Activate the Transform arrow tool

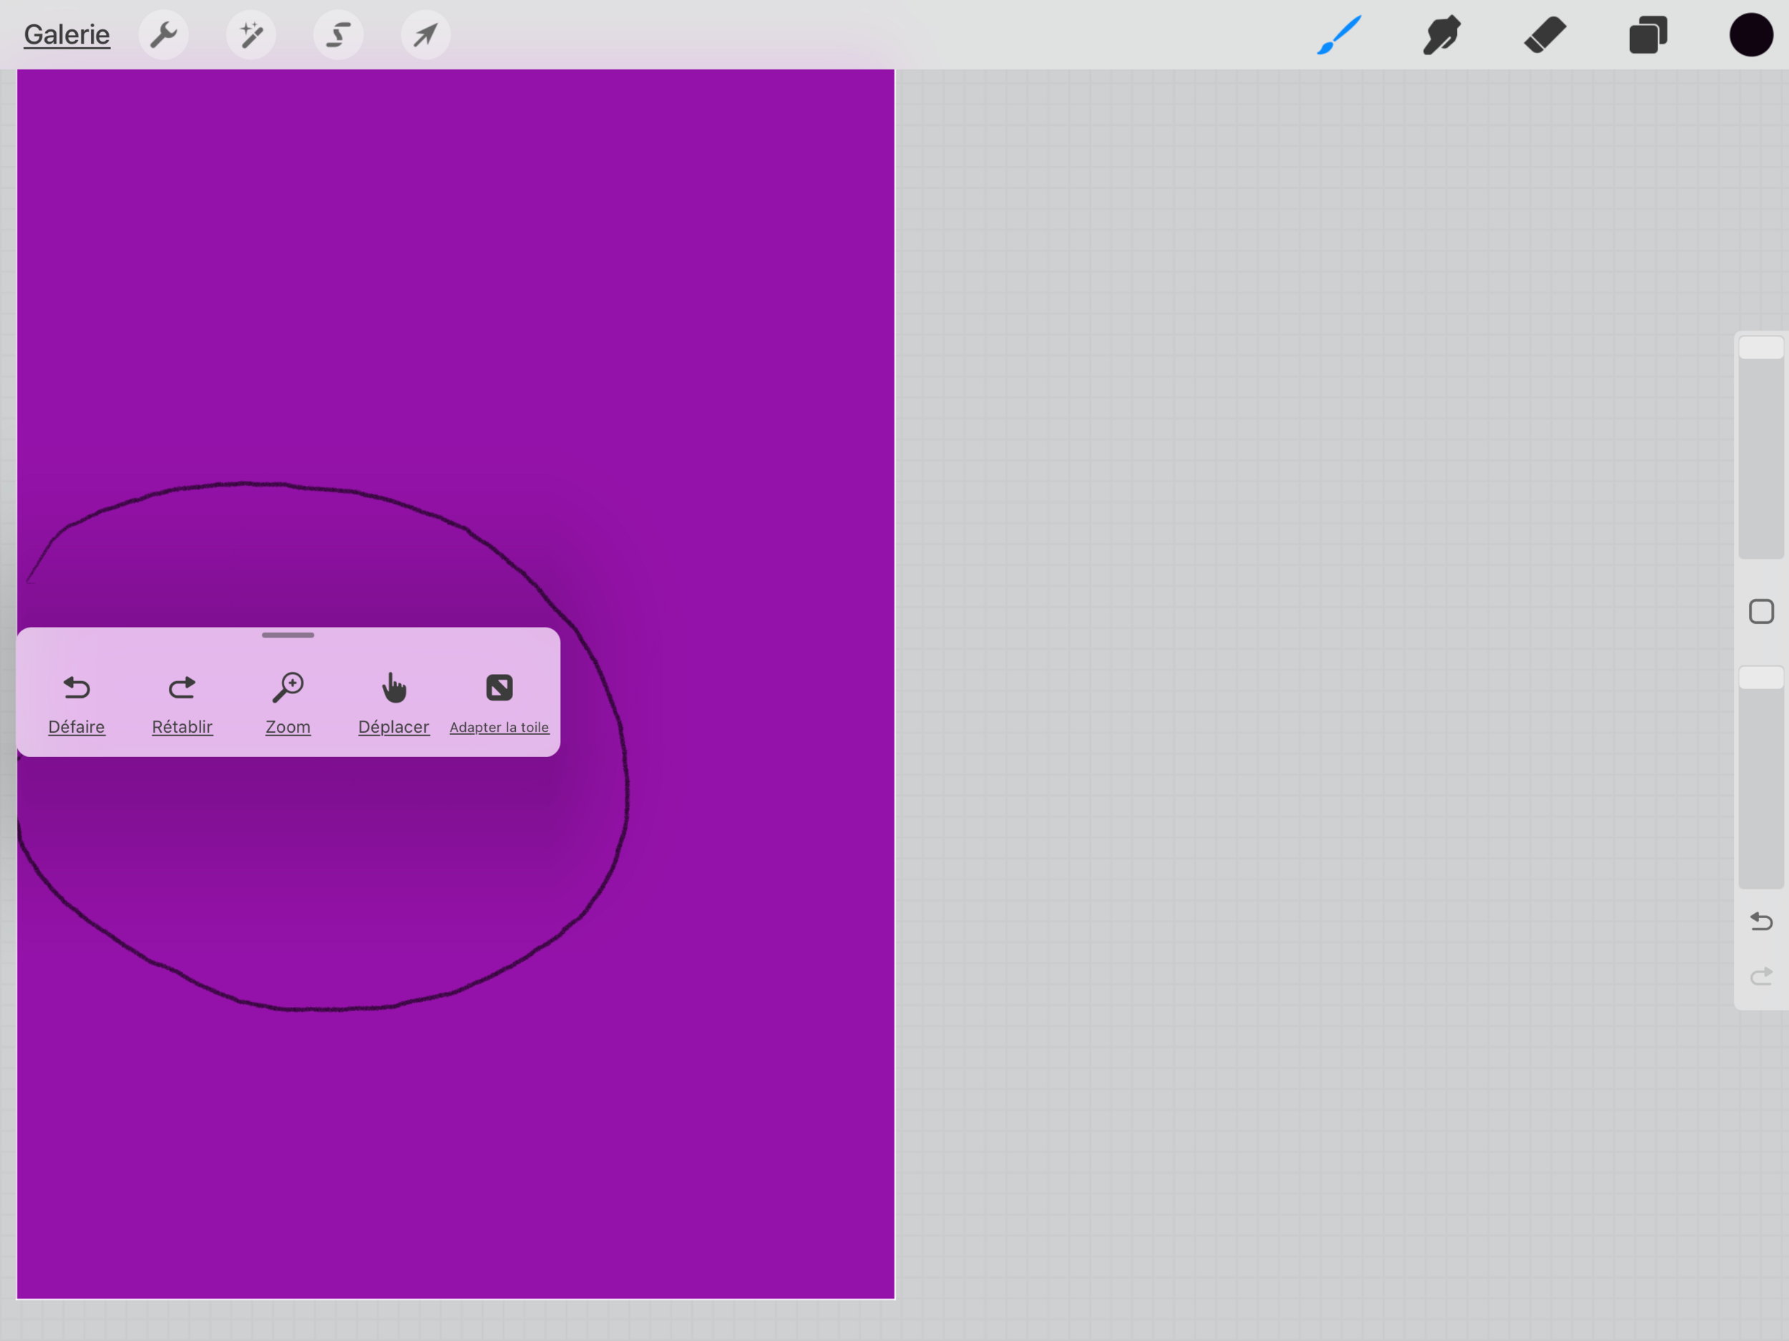point(425,35)
